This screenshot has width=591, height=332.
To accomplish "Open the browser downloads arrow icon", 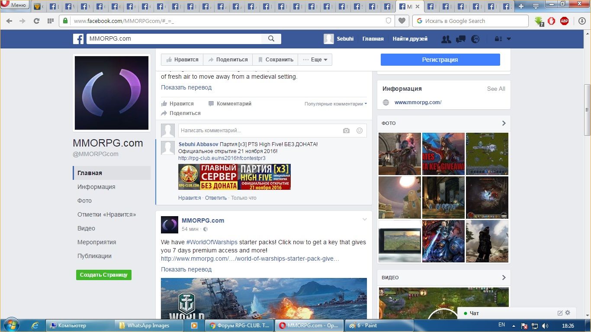I will point(582,21).
